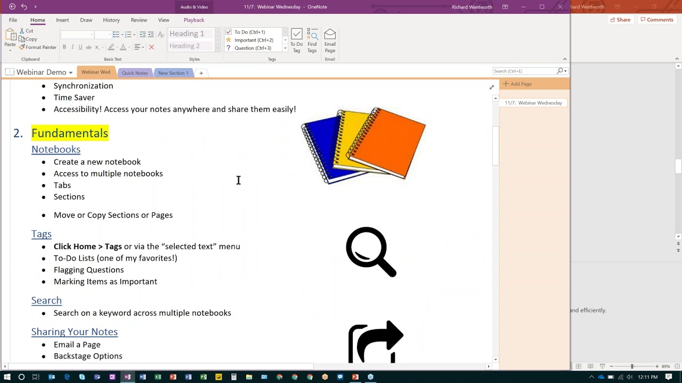Click the magnifying glass image
Image resolution: width=682 pixels, height=383 pixels.
[371, 252]
